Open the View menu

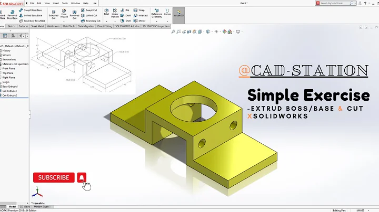pos(47,3)
